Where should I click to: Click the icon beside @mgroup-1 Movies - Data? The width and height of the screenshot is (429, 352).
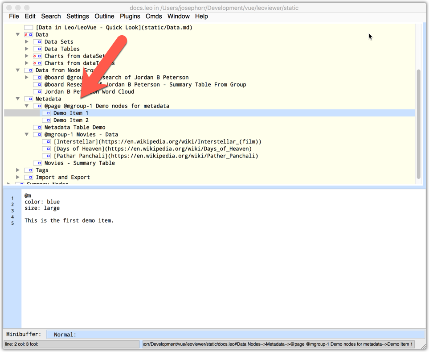[x=37, y=134]
